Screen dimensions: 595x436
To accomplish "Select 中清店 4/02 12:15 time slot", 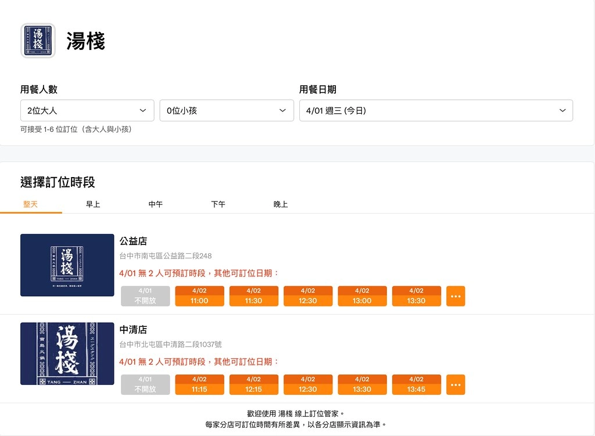I will click(253, 384).
